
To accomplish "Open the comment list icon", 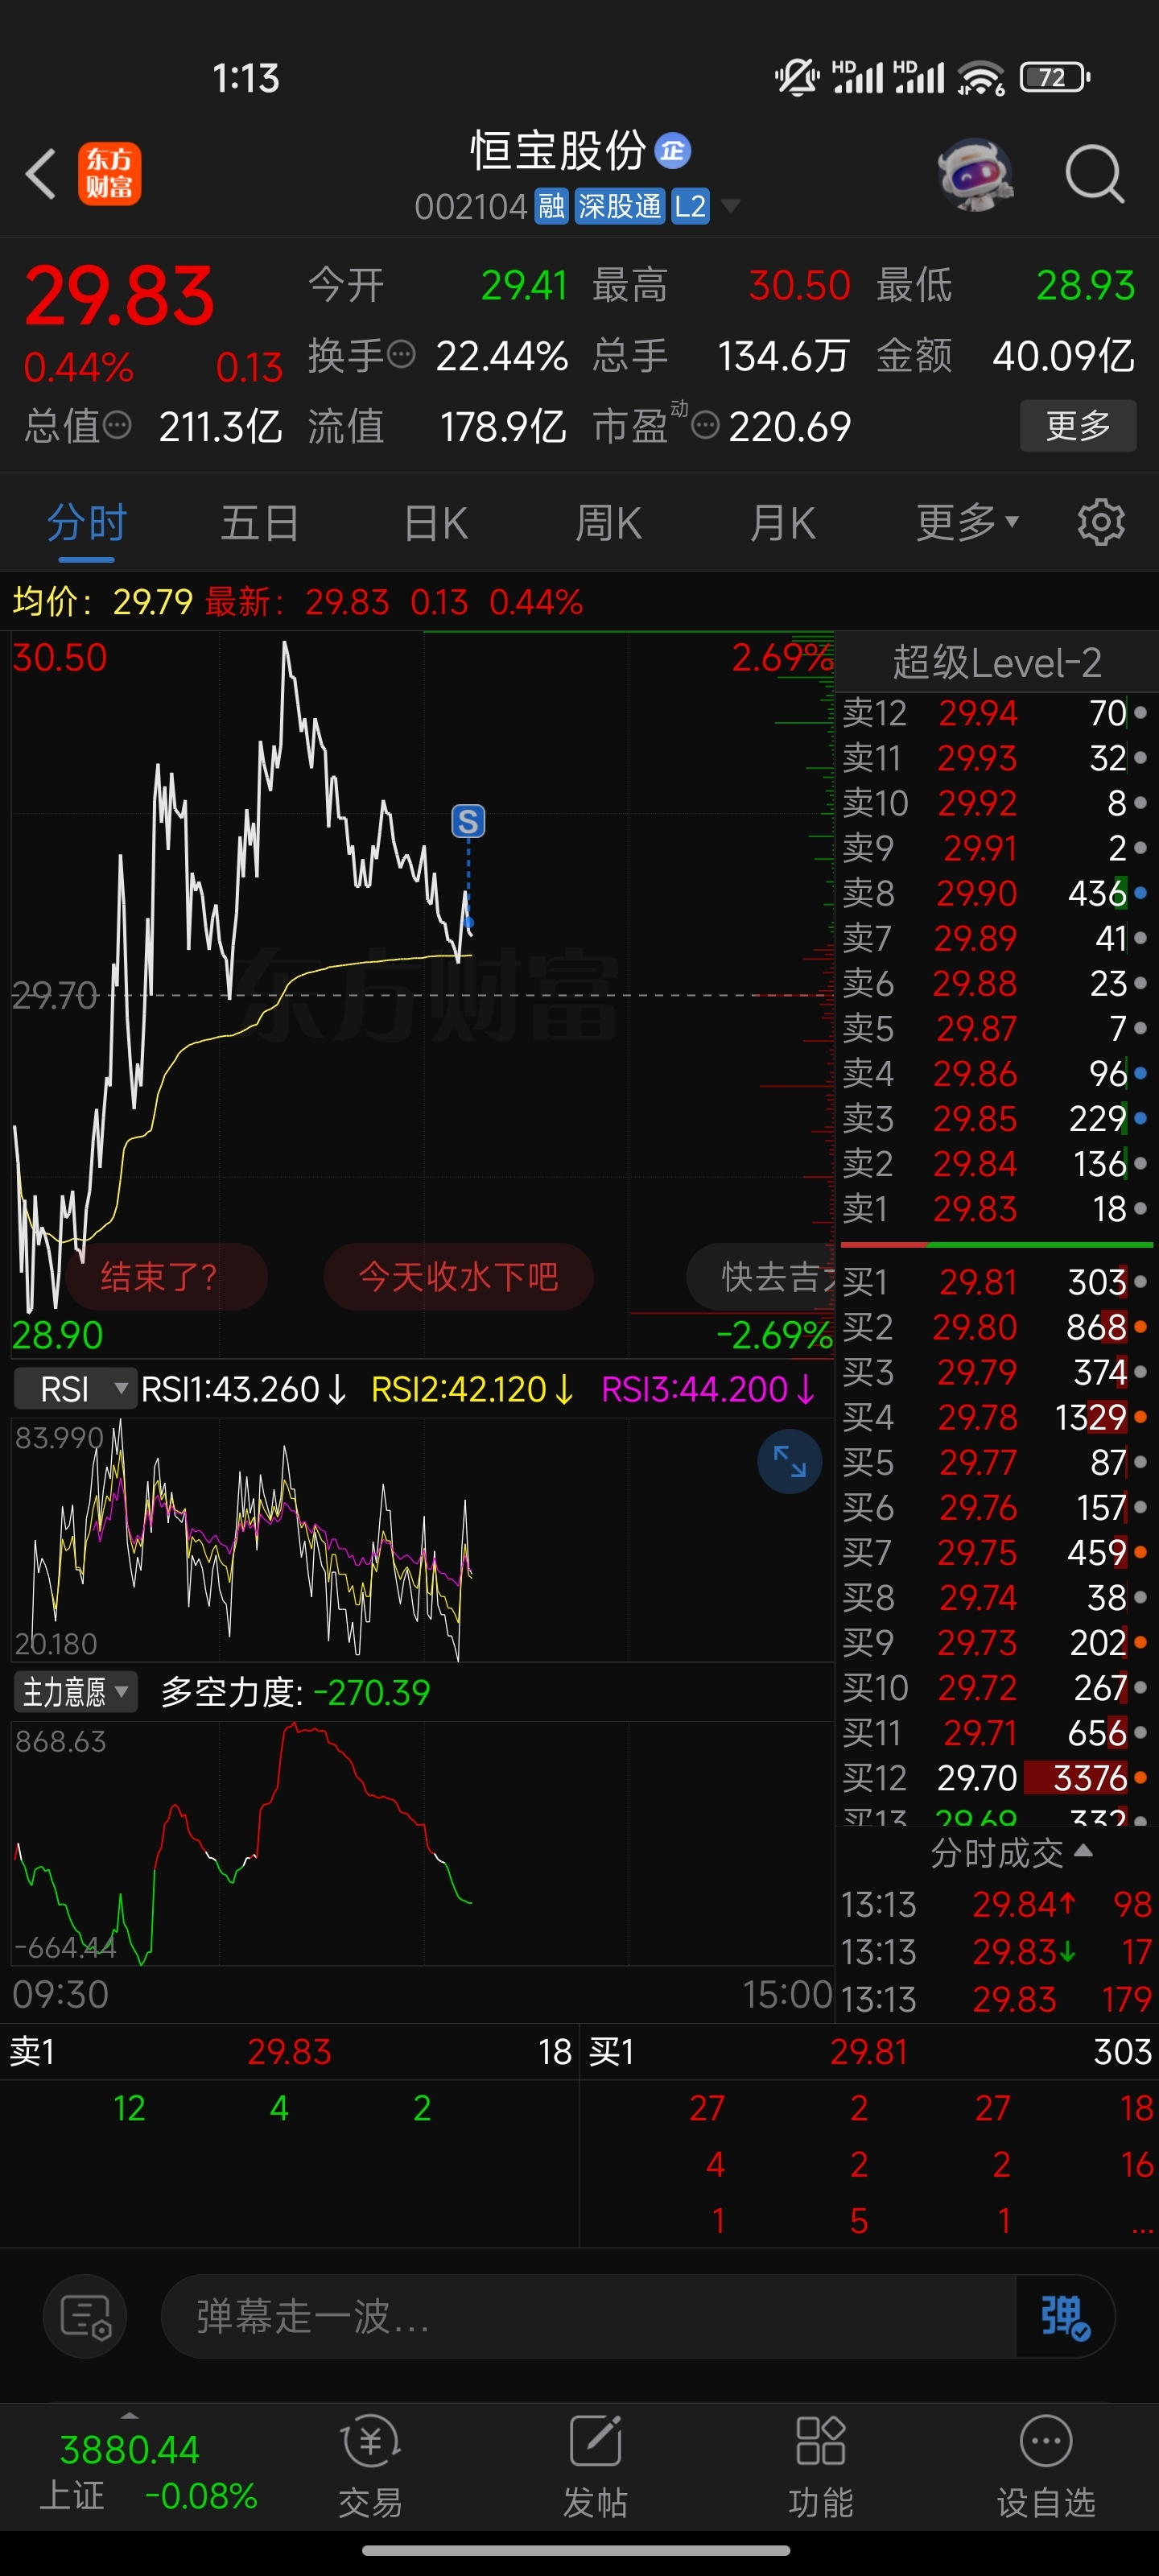I will (85, 2316).
